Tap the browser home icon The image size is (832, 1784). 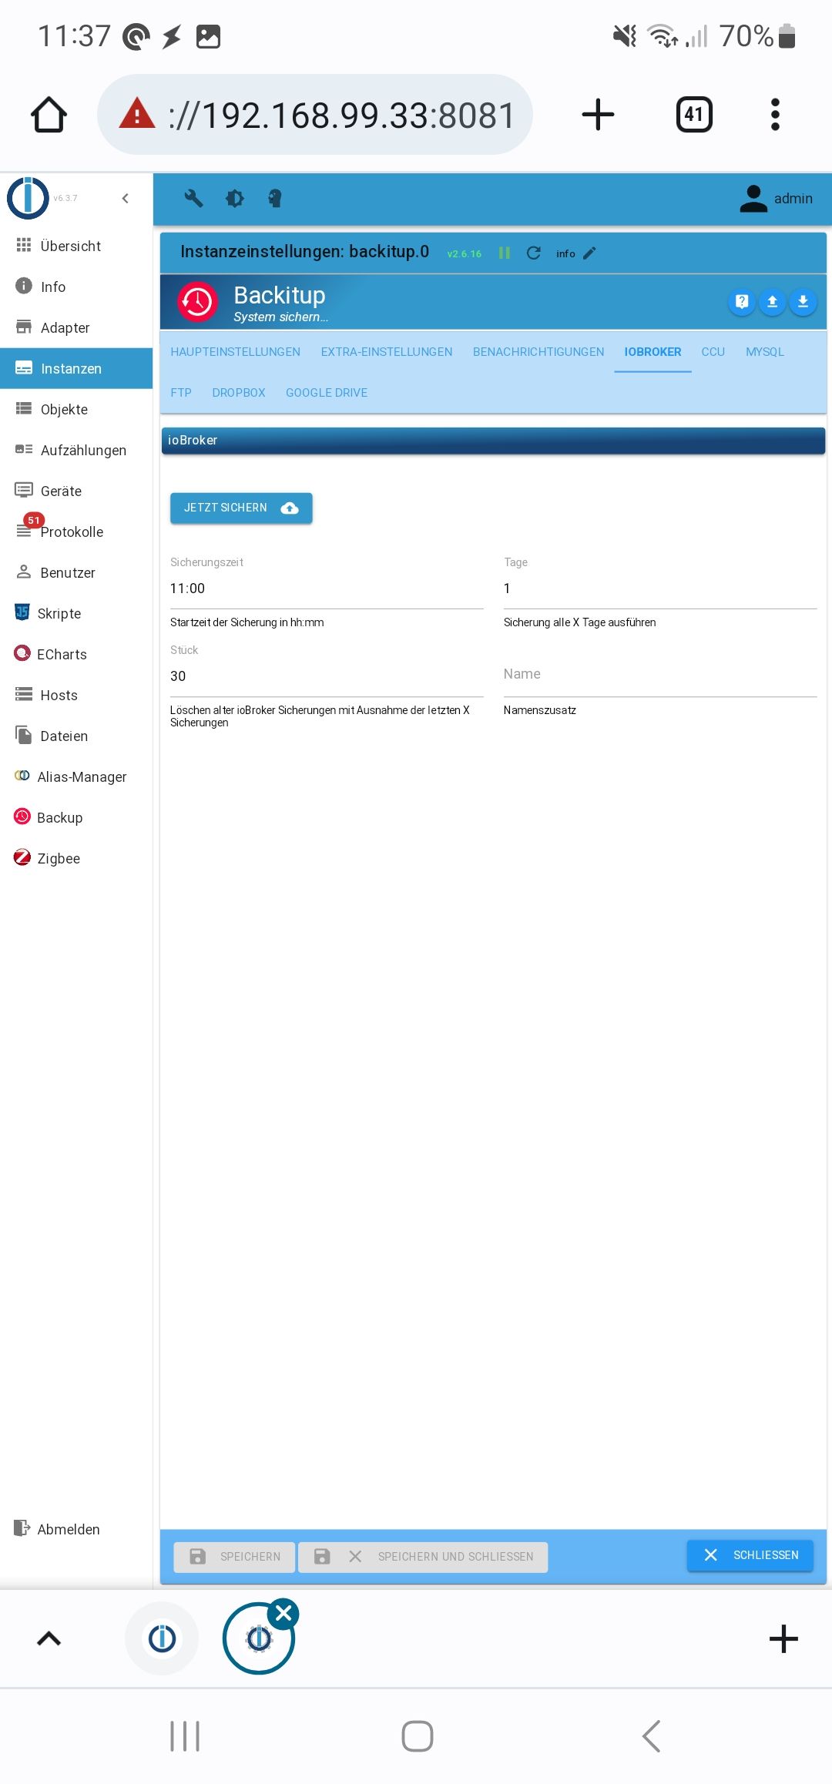(x=49, y=115)
